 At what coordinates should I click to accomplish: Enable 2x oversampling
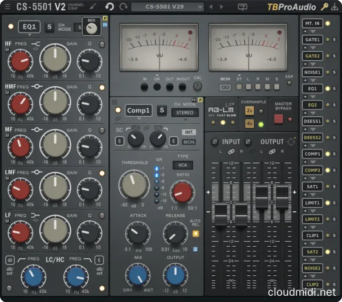250,110
